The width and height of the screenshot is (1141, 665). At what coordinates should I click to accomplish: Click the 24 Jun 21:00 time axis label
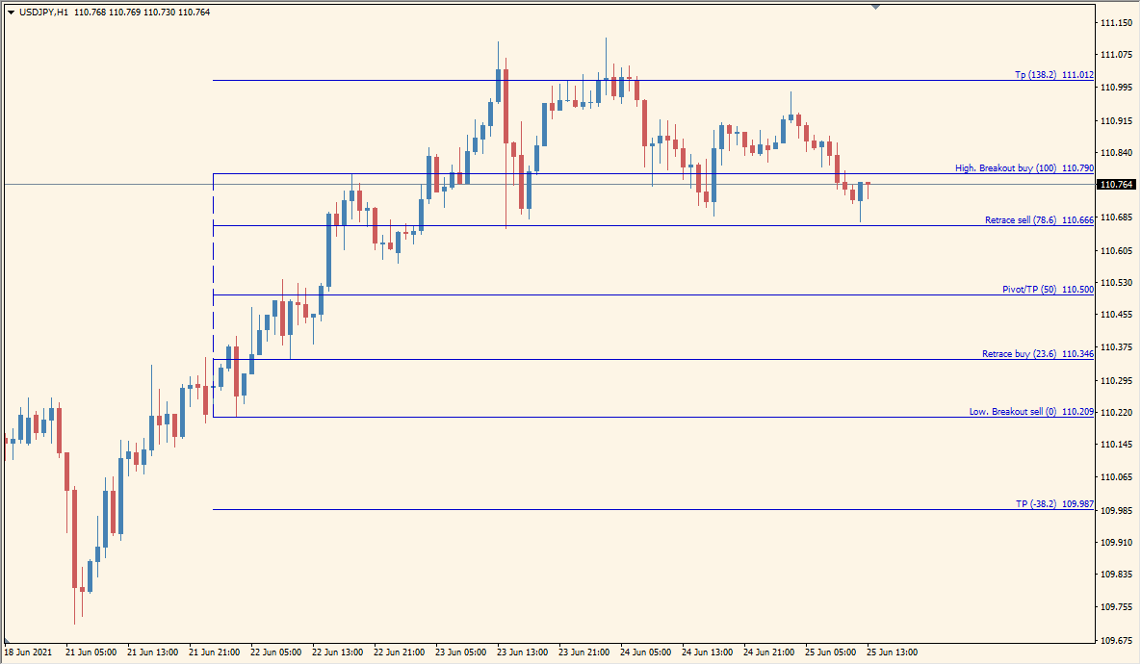(x=768, y=652)
